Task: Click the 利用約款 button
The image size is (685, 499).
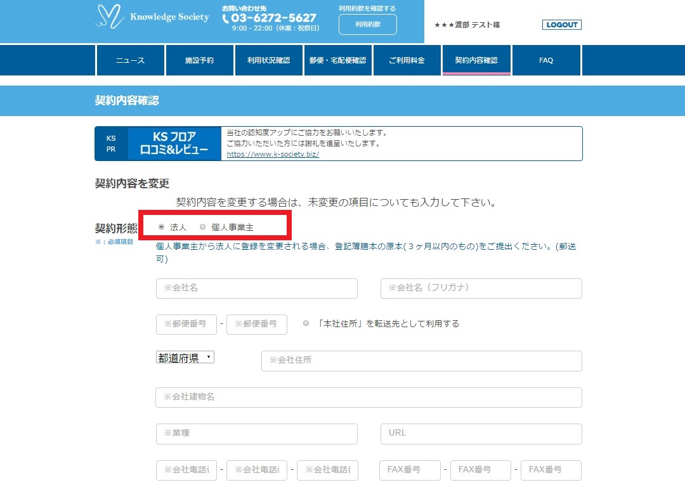Action: pyautogui.click(x=367, y=25)
